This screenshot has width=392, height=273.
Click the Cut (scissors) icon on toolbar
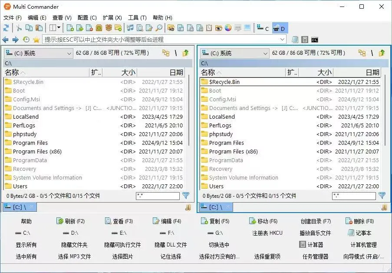pyautogui.click(x=20, y=28)
